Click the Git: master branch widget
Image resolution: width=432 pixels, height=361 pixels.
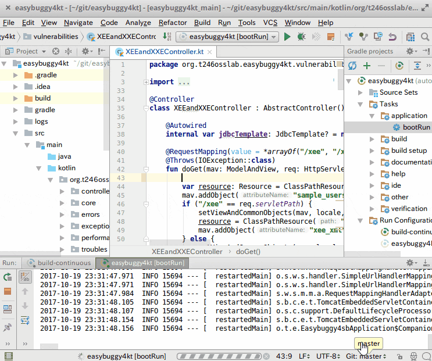(366, 356)
